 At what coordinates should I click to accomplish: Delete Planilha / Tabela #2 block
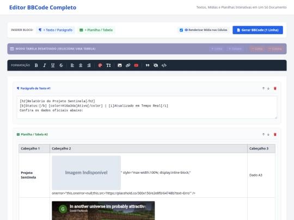point(275,134)
